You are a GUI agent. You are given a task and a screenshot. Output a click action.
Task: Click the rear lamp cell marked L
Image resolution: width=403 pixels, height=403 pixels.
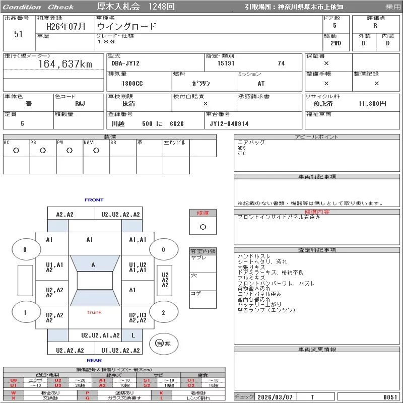tap(133, 335)
